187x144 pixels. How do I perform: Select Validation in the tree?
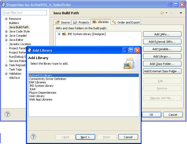click(x=15, y=74)
